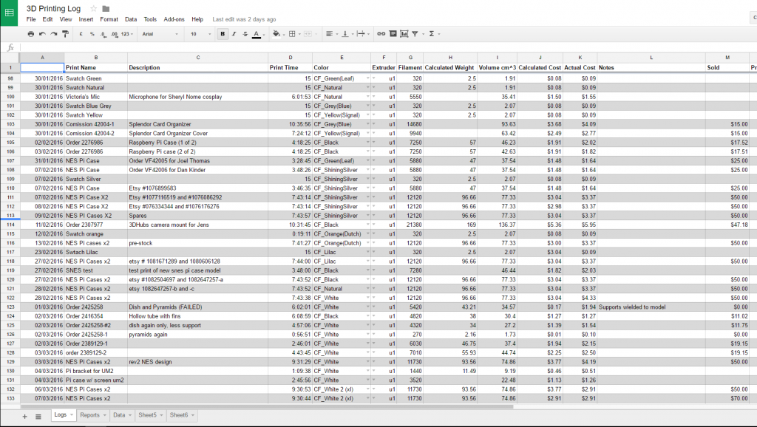This screenshot has height=427, width=757.
Task: Open the Add-ons menu
Action: [174, 19]
